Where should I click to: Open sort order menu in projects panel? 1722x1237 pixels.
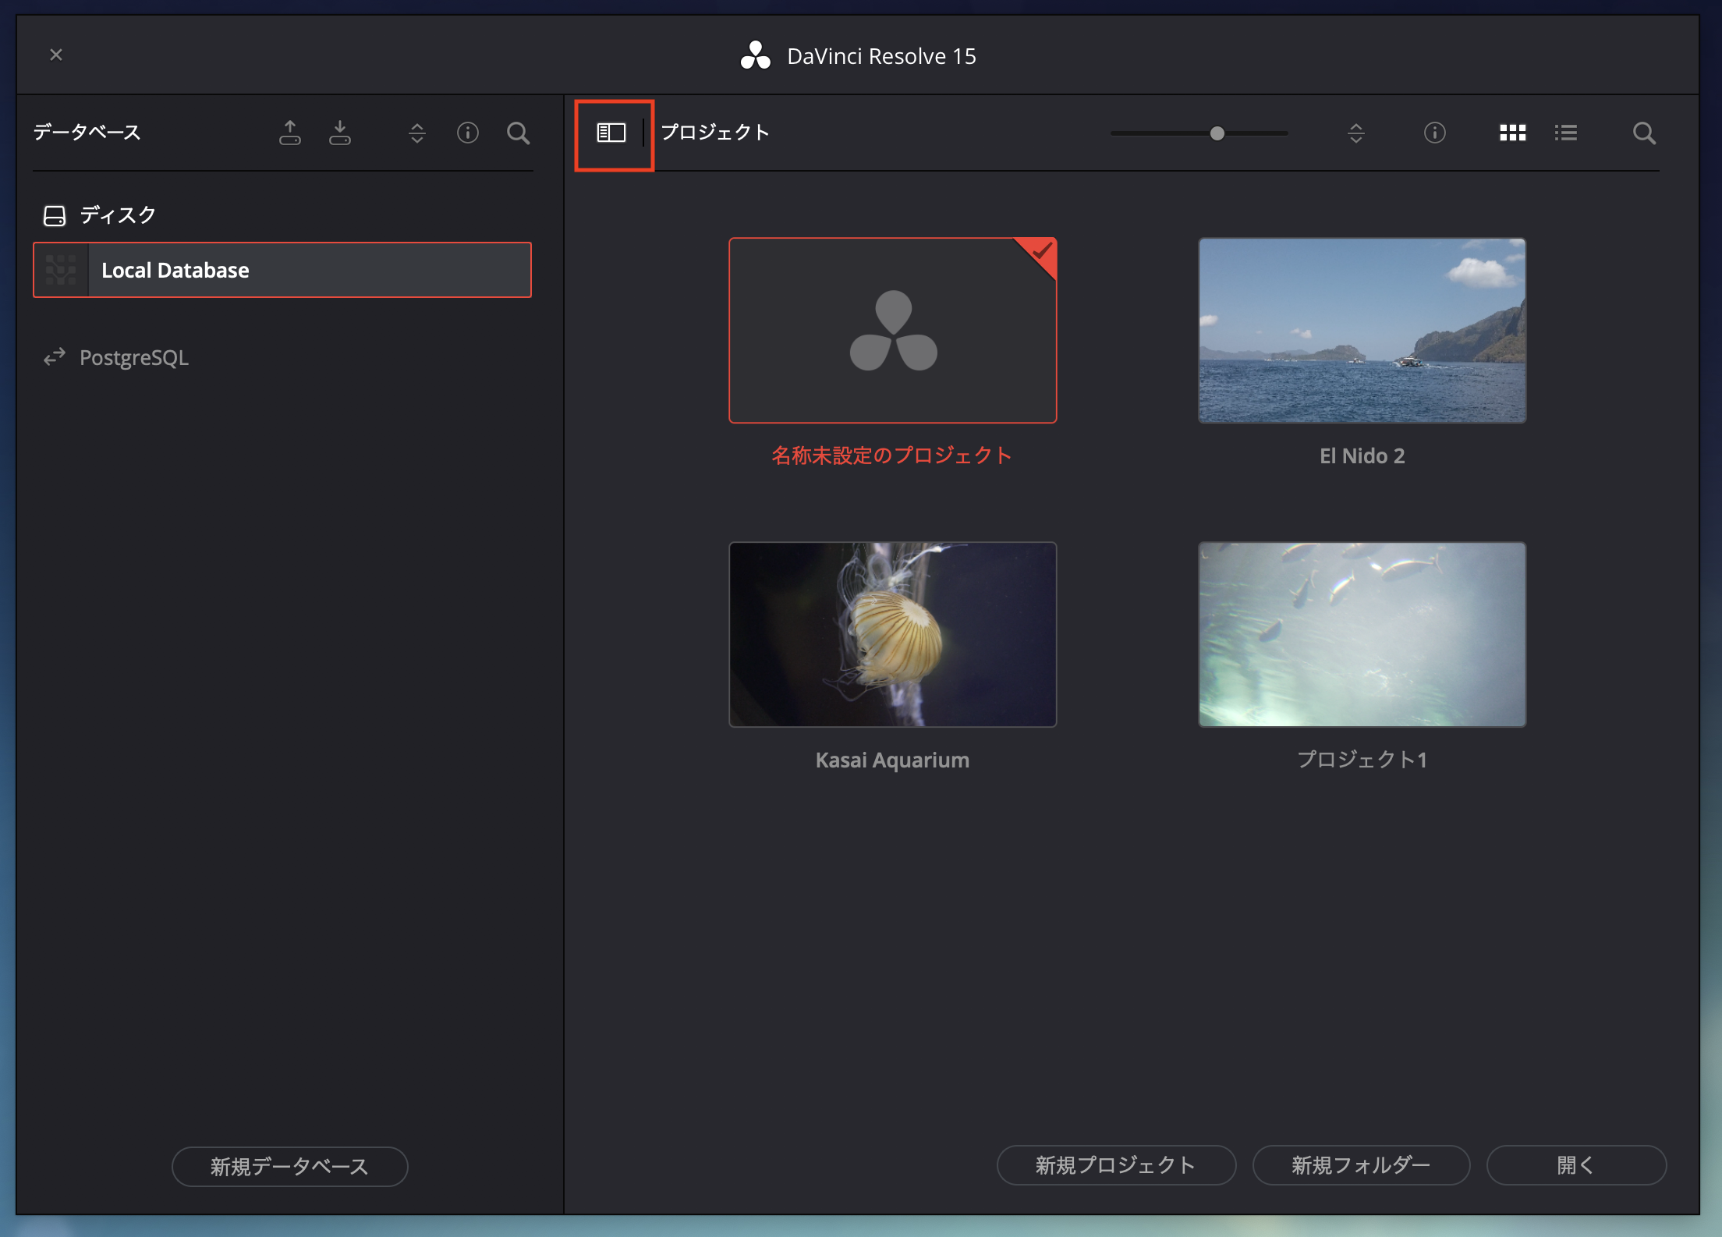(x=1355, y=133)
